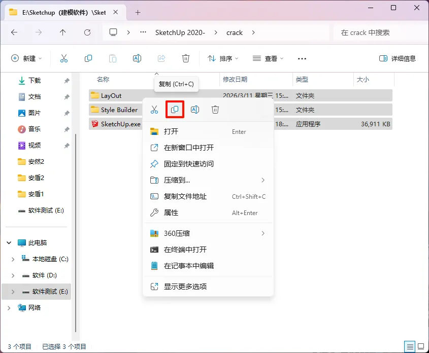Click the toolbar Share icon
429x353 pixels.
click(161, 58)
